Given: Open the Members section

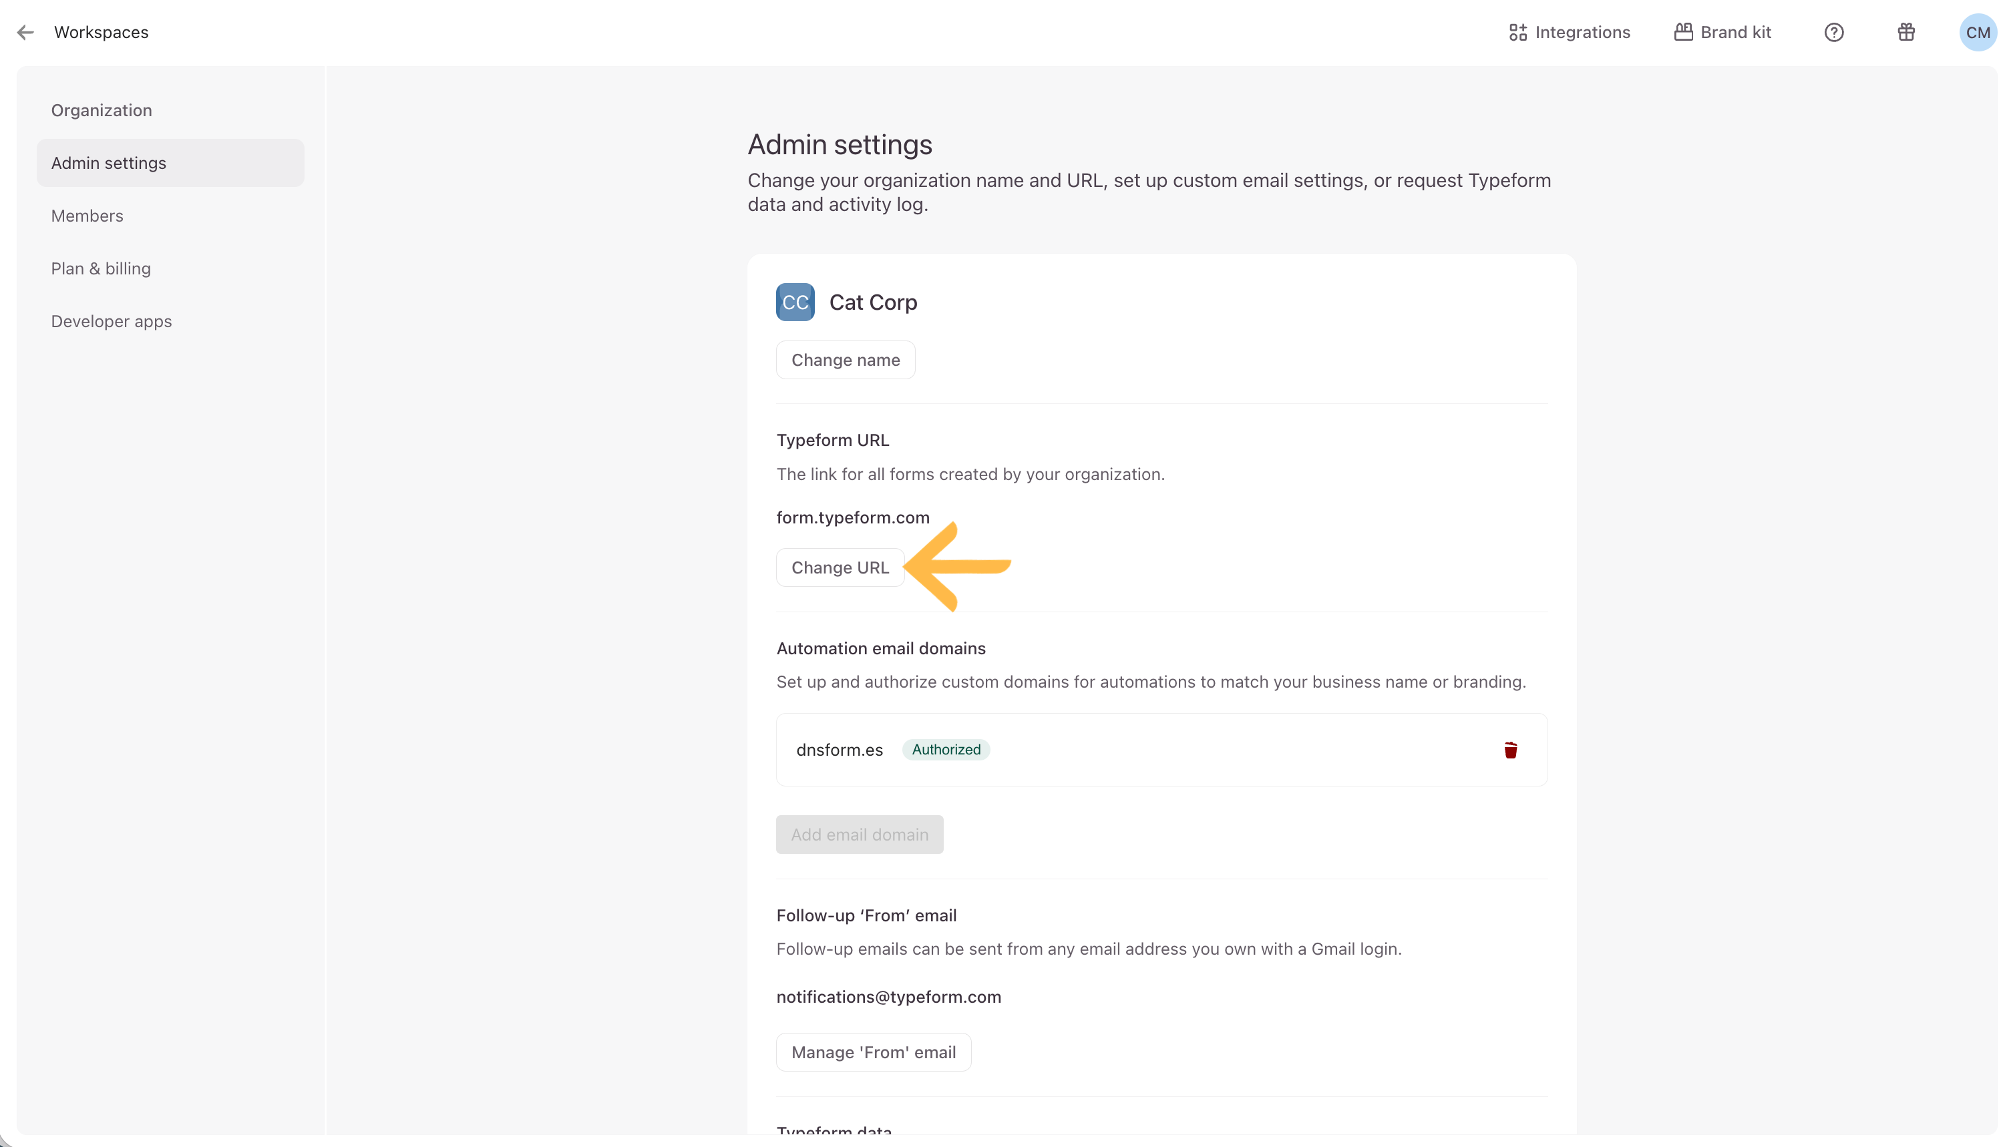Looking at the screenshot, I should [x=87, y=216].
